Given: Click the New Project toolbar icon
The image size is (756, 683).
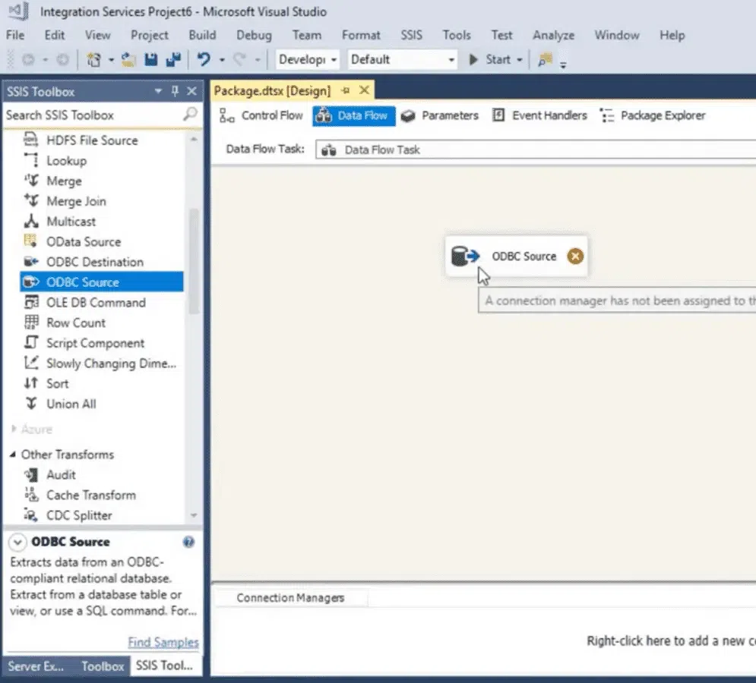Looking at the screenshot, I should [x=93, y=60].
